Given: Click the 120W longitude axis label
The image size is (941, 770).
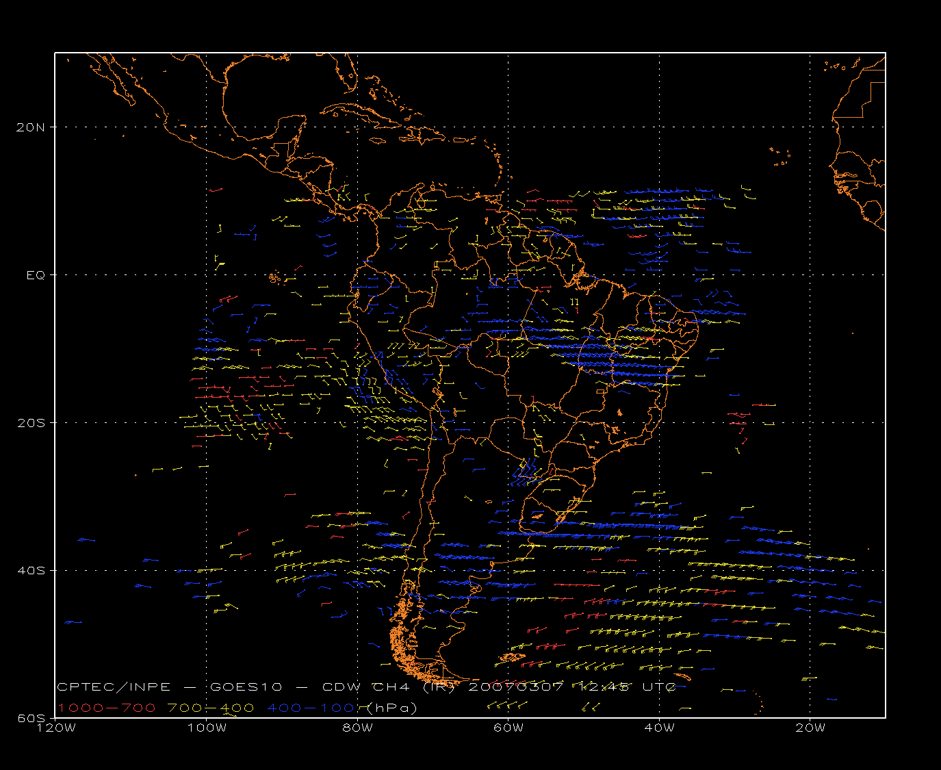Looking at the screenshot, I should pos(55,728).
